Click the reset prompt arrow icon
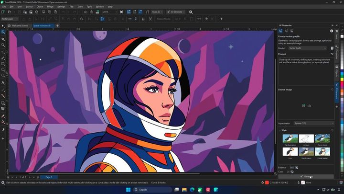The height and width of the screenshot is (194, 344). coord(332,54)
